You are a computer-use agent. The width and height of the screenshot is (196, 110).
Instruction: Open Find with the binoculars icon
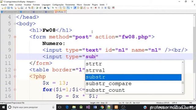pos(45,8)
